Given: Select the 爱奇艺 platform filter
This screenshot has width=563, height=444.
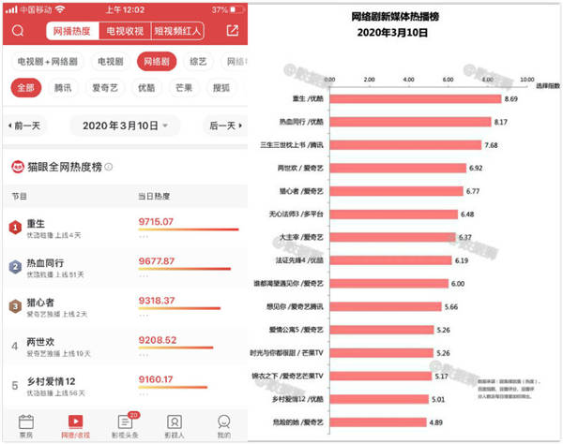Looking at the screenshot, I should (104, 87).
